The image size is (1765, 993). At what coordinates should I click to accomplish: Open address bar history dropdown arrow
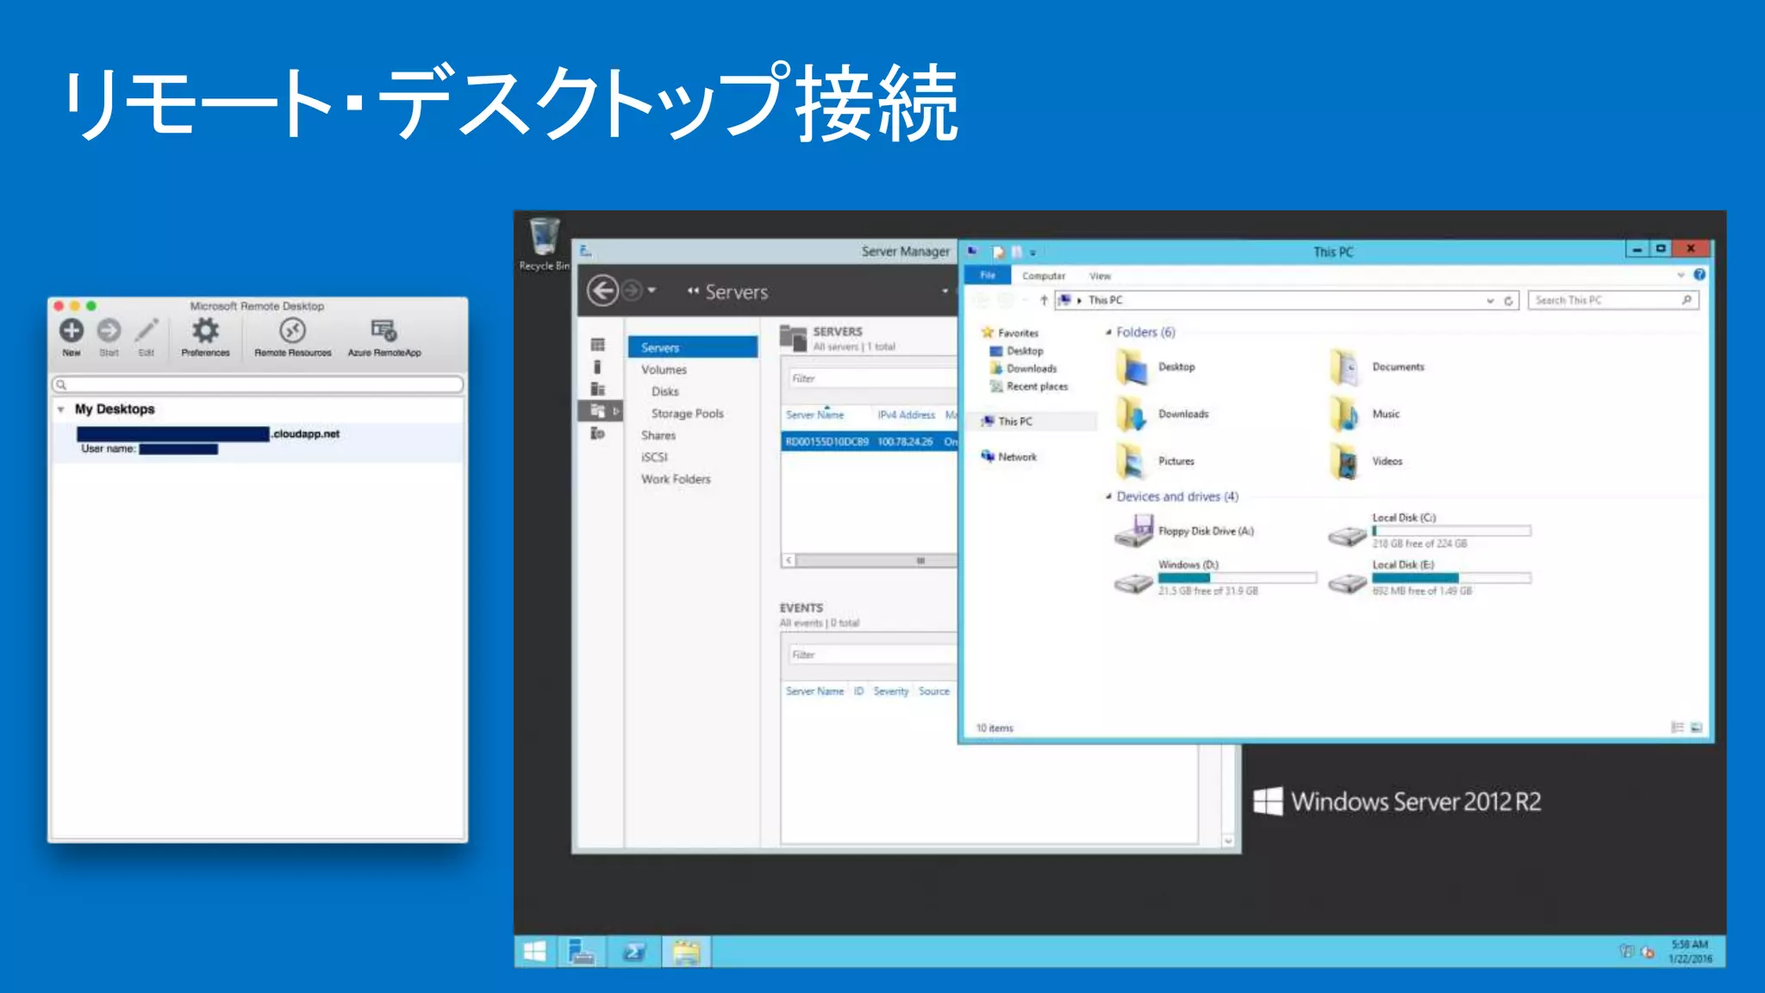coord(1490,301)
